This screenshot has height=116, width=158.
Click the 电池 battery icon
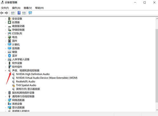point(9,37)
